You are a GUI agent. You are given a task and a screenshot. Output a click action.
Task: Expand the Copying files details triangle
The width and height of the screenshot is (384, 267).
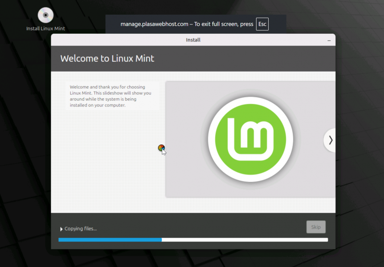coord(61,229)
